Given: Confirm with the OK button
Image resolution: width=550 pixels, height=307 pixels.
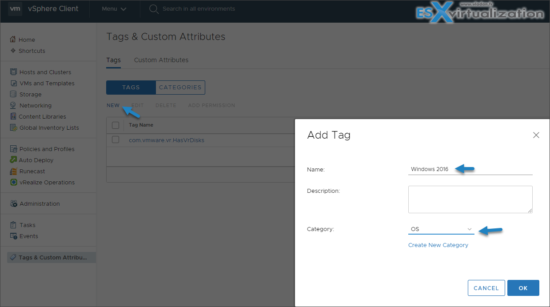Looking at the screenshot, I should point(523,288).
